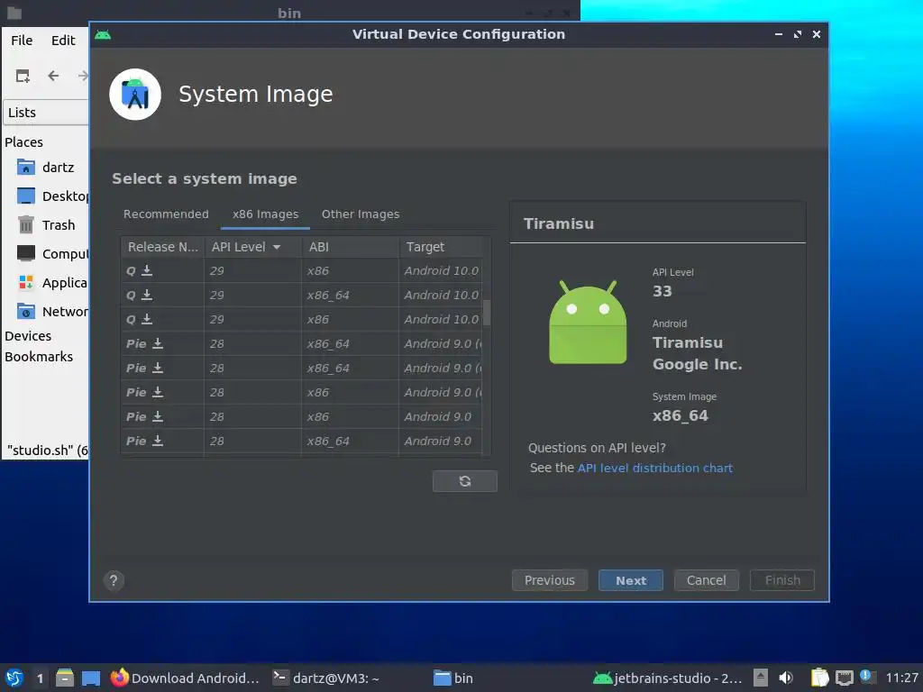Select Applications in Places sidebar
Screen dimensions: 923x692
[52, 282]
